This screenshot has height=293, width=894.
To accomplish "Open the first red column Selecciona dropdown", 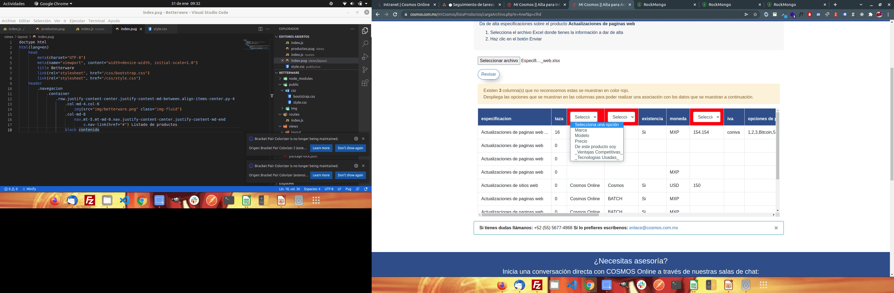I will (584, 117).
